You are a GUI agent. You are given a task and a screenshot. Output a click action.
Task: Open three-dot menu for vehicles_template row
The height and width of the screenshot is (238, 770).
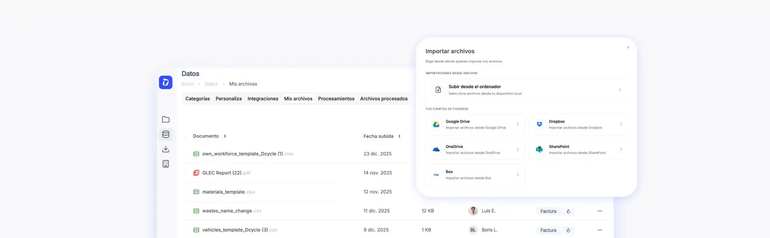tap(599, 230)
